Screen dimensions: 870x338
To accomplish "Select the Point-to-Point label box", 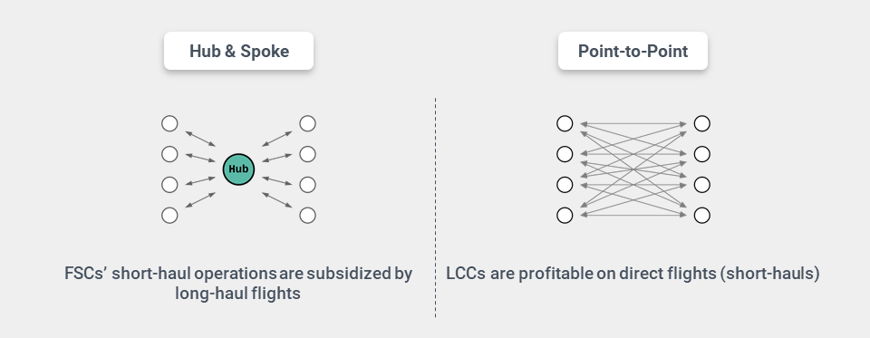I will (x=633, y=51).
